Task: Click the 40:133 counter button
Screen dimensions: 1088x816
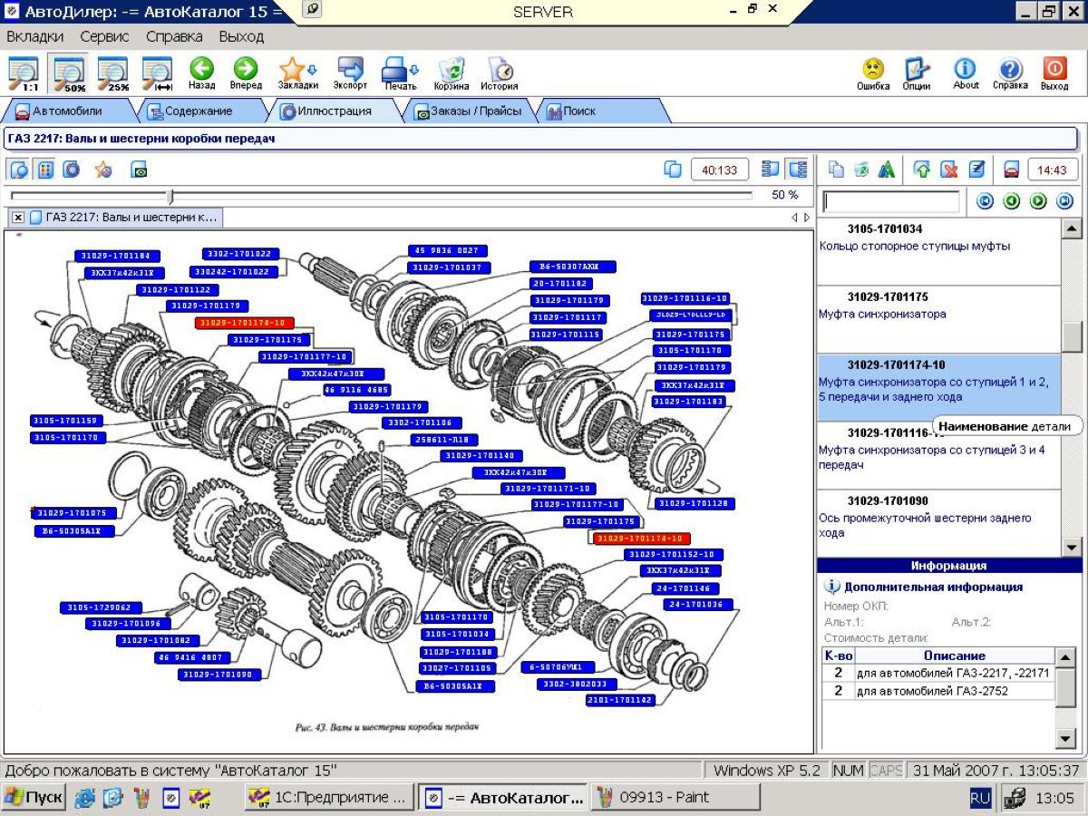Action: (x=720, y=170)
